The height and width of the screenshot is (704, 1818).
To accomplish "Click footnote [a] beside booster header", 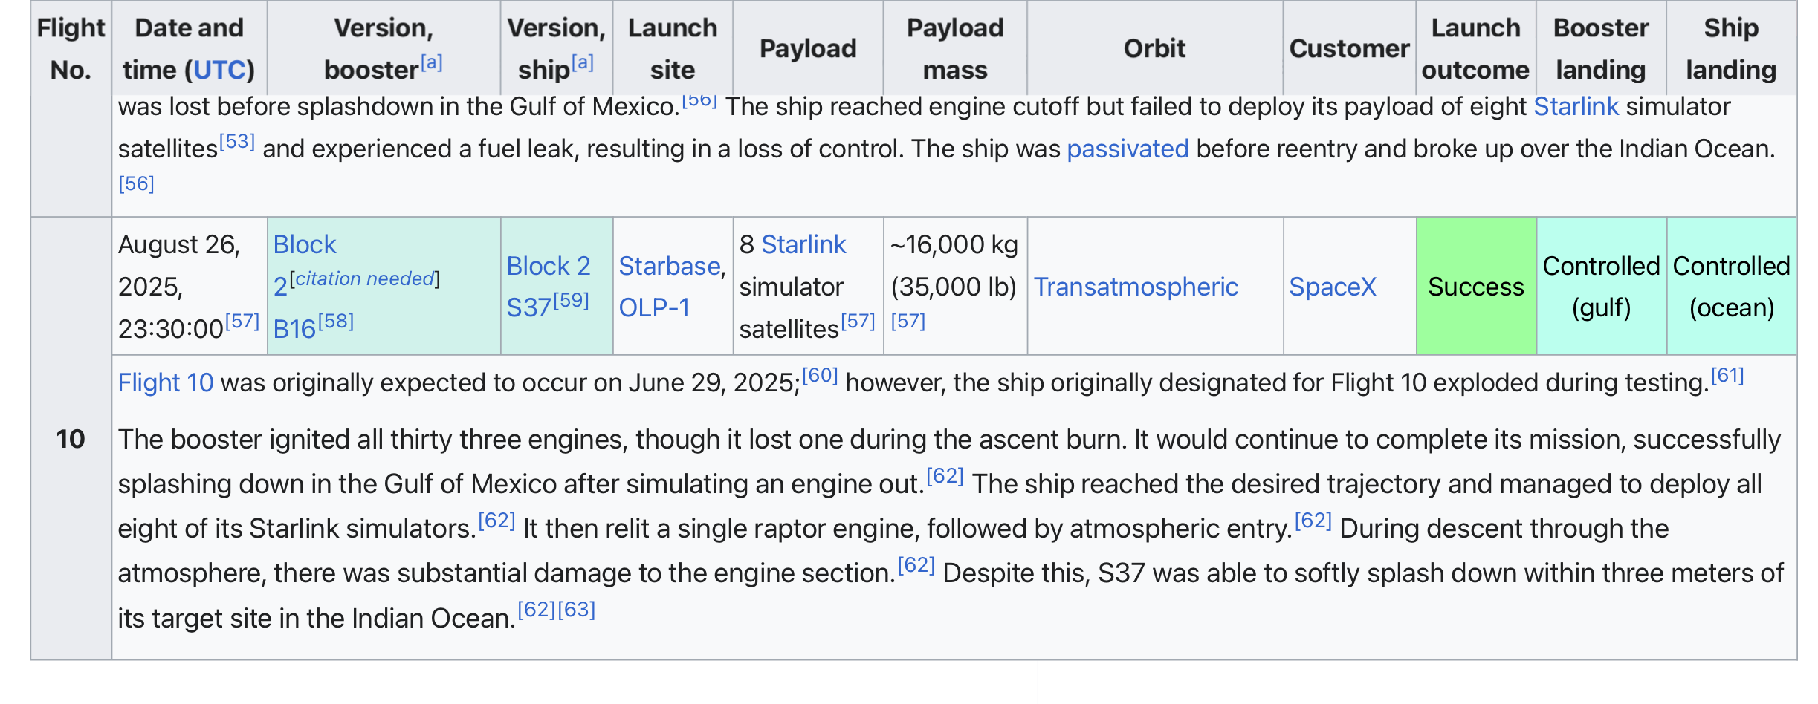I will (431, 62).
